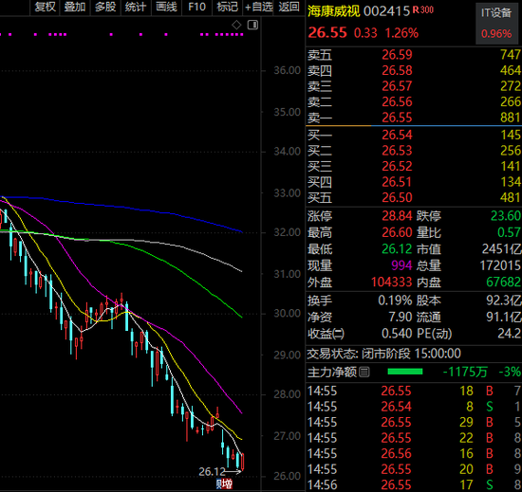
Task: Select the 卖一 price 26.55 row
Action: coord(414,118)
